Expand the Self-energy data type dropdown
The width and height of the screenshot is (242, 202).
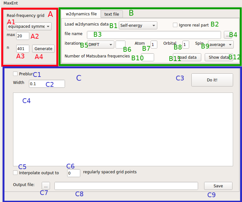138,25
